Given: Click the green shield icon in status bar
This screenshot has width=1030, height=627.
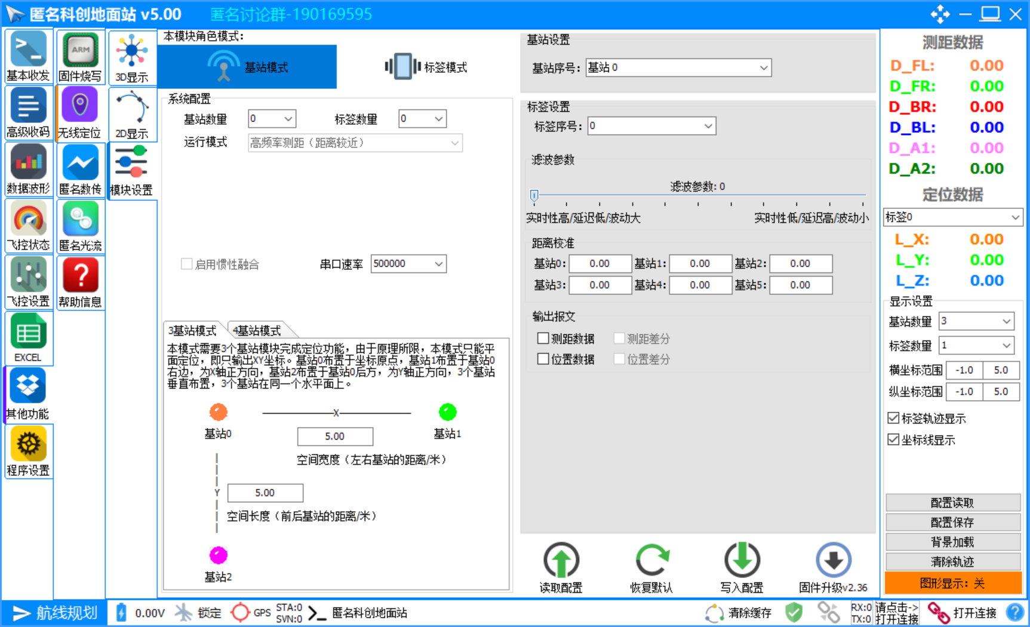Looking at the screenshot, I should 794,613.
